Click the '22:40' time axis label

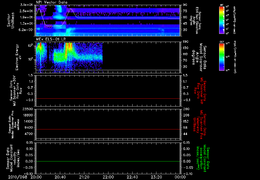pyautogui.click(x=133, y=177)
